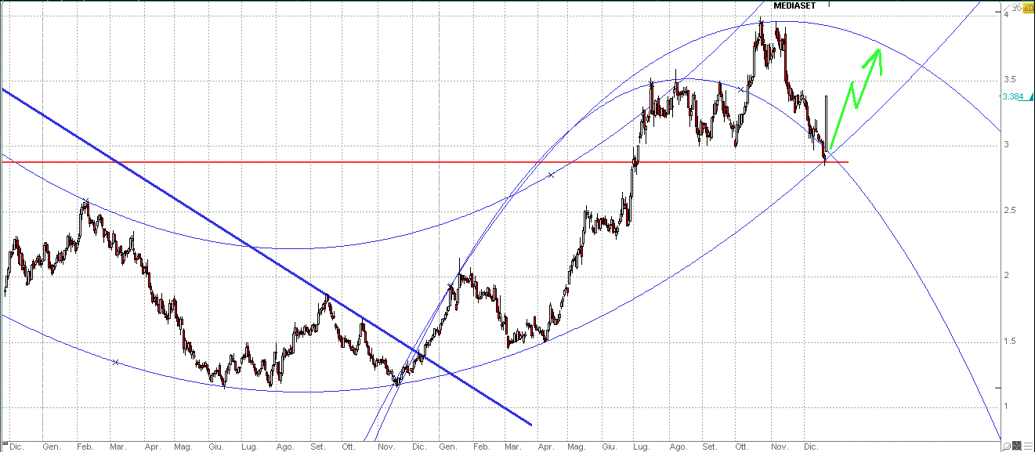Click the percent scale icon at top right
The image size is (1035, 452).
[x=1015, y=7]
